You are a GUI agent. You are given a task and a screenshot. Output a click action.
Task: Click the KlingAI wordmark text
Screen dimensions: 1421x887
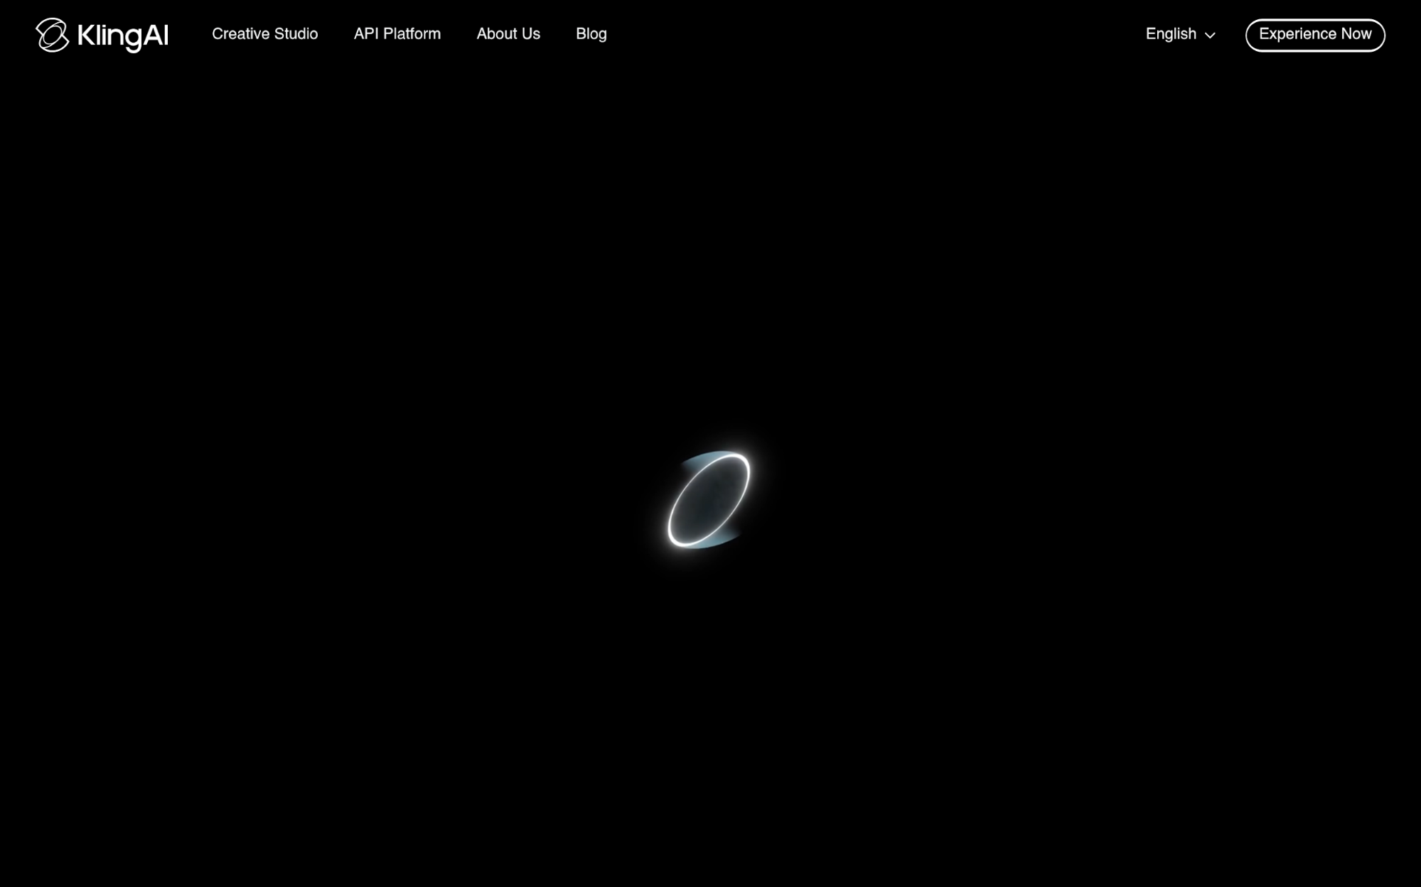[122, 36]
